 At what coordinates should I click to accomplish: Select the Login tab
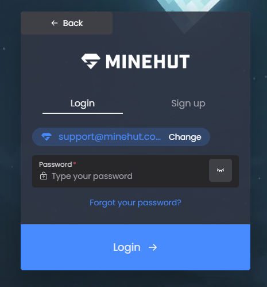[83, 104]
